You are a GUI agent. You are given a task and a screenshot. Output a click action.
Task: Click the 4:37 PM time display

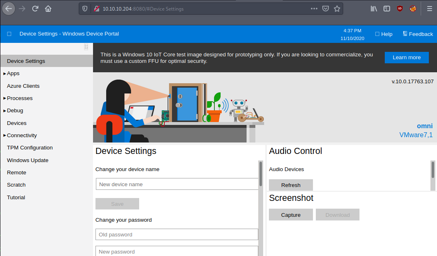tap(352, 31)
